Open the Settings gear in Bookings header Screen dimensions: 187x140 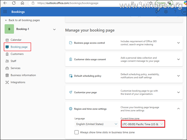coord(166,12)
